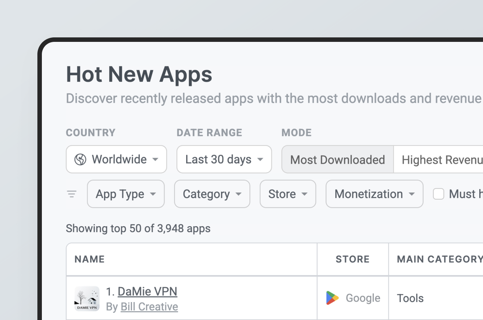Click the Tools category cell
Viewport: 483px width, 320px height.
(410, 298)
